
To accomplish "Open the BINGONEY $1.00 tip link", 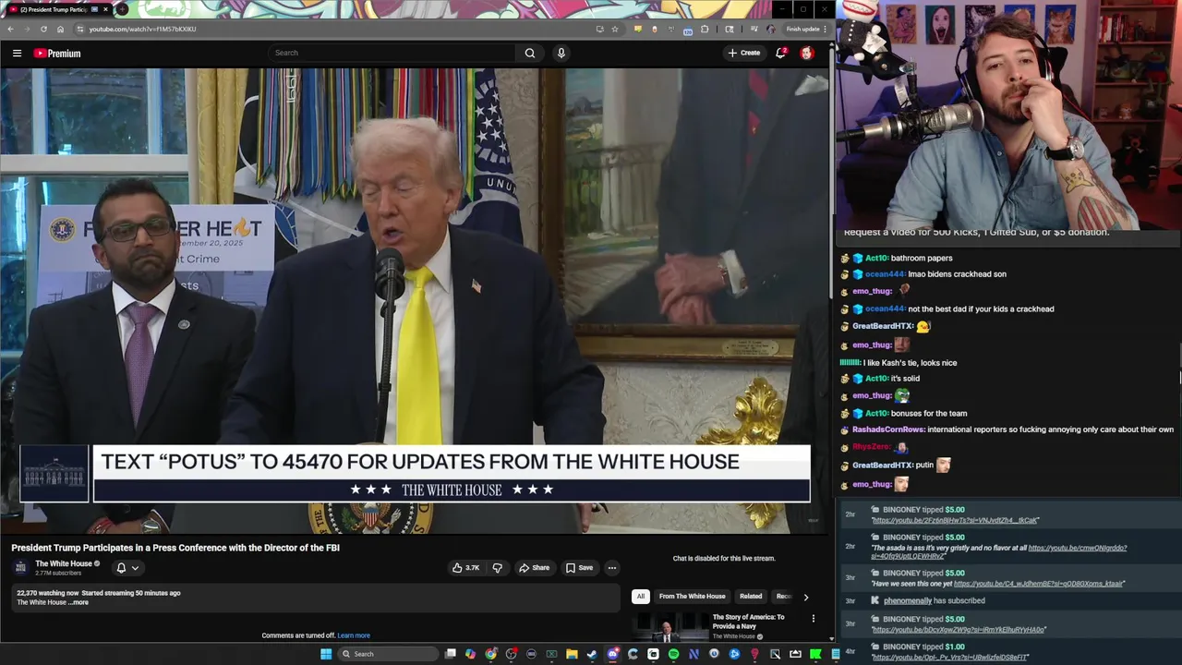I will click(x=950, y=658).
